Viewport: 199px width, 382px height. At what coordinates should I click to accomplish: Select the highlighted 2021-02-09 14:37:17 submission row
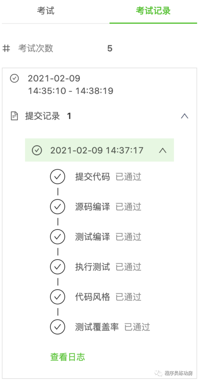click(x=99, y=150)
